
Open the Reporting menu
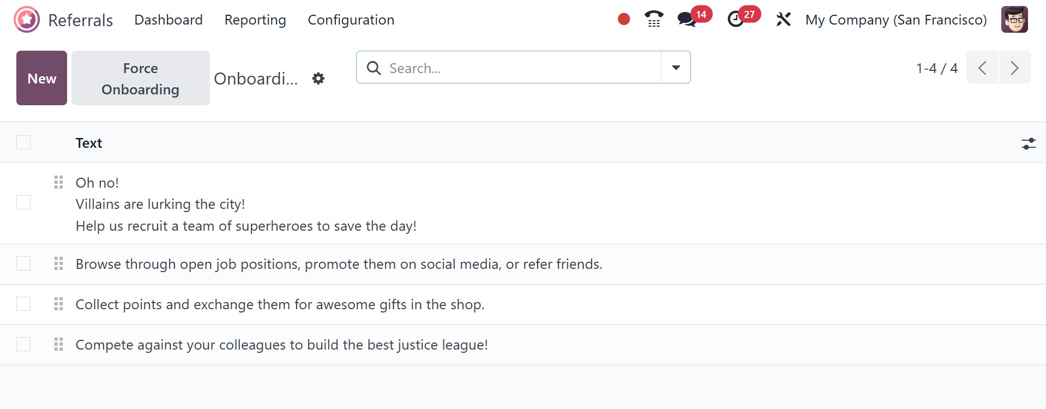(x=255, y=20)
